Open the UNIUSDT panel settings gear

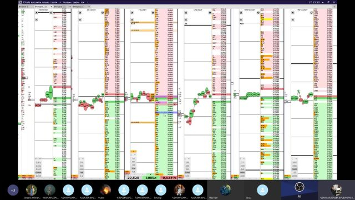[210, 13]
